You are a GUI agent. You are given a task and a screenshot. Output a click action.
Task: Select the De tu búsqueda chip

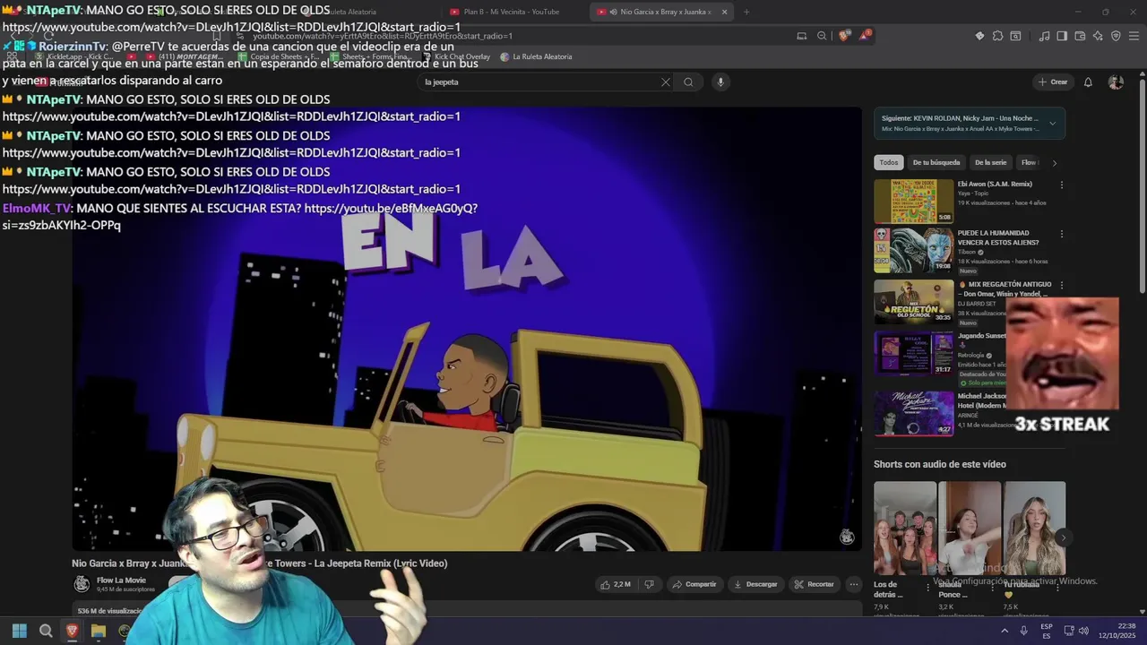coord(936,162)
